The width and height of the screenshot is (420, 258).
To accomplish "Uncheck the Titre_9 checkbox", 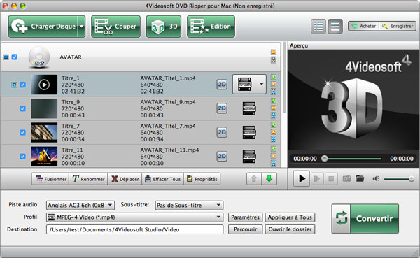I will pyautogui.click(x=23, y=108).
